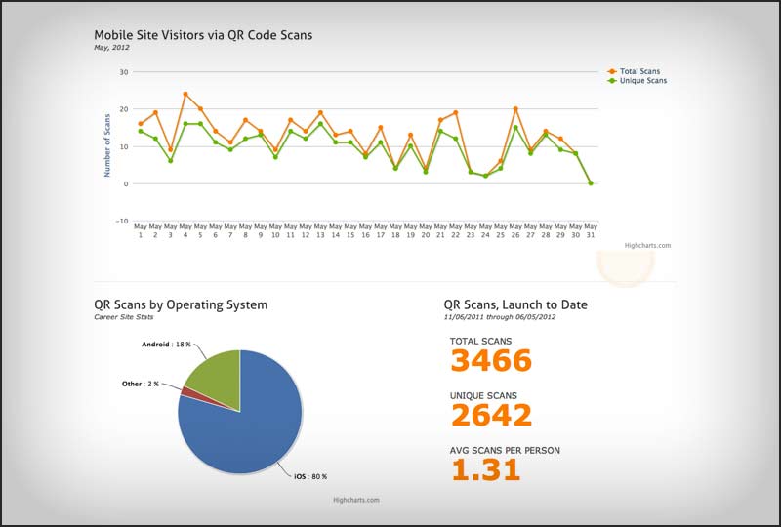Click the Total Scans data point on May 22
Viewport: 781px width, 527px height.
pos(455,113)
